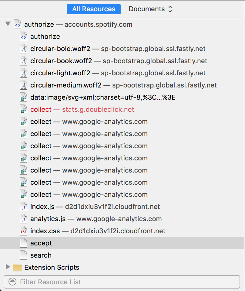Expand the Extension Scripts folder
Viewport: 245px width, 291px height.
point(8,267)
